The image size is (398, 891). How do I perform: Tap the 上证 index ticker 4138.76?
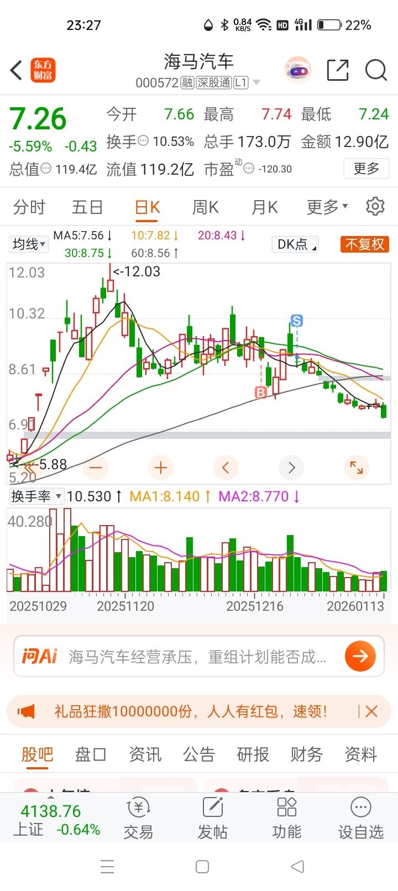[x=51, y=811]
